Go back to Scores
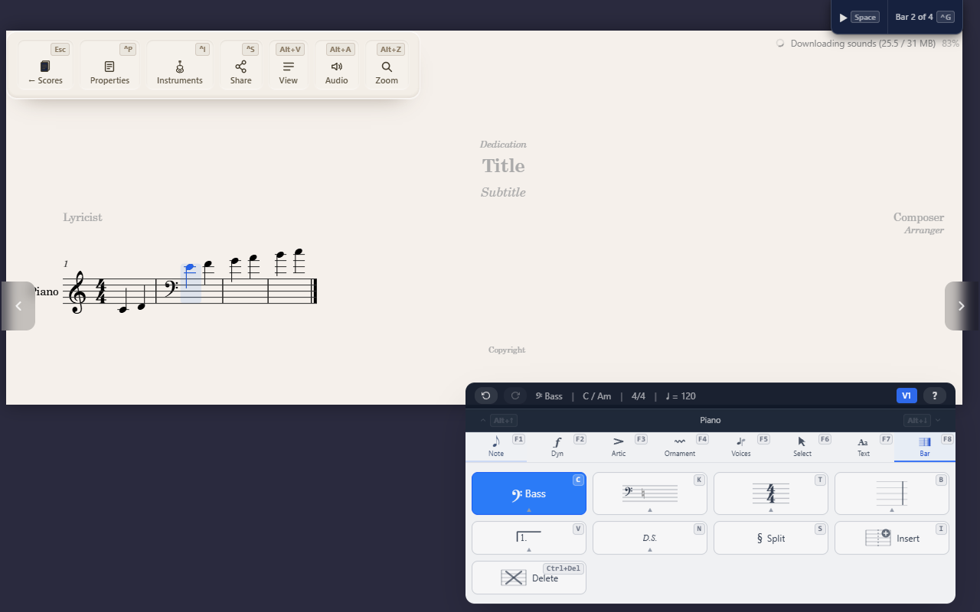The height and width of the screenshot is (612, 980). click(46, 66)
